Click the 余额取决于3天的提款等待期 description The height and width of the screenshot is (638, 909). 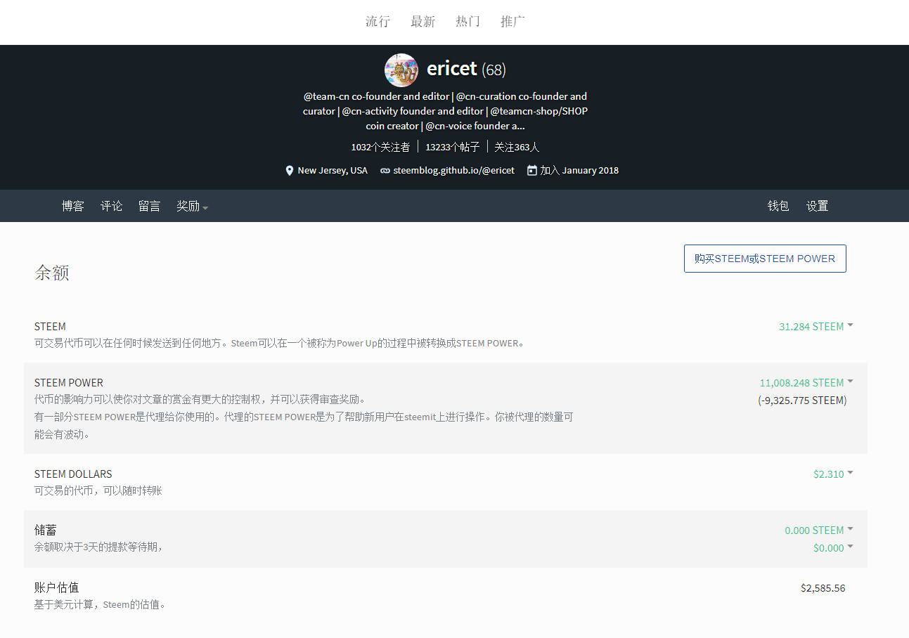[x=99, y=547]
